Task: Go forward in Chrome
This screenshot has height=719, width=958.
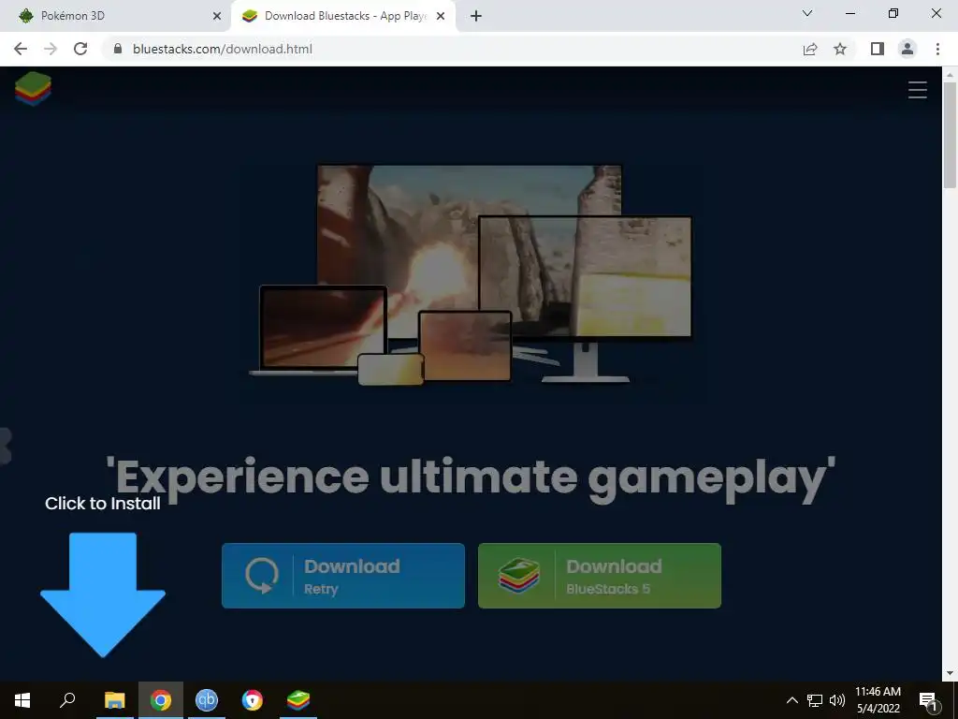Action: pos(51,49)
